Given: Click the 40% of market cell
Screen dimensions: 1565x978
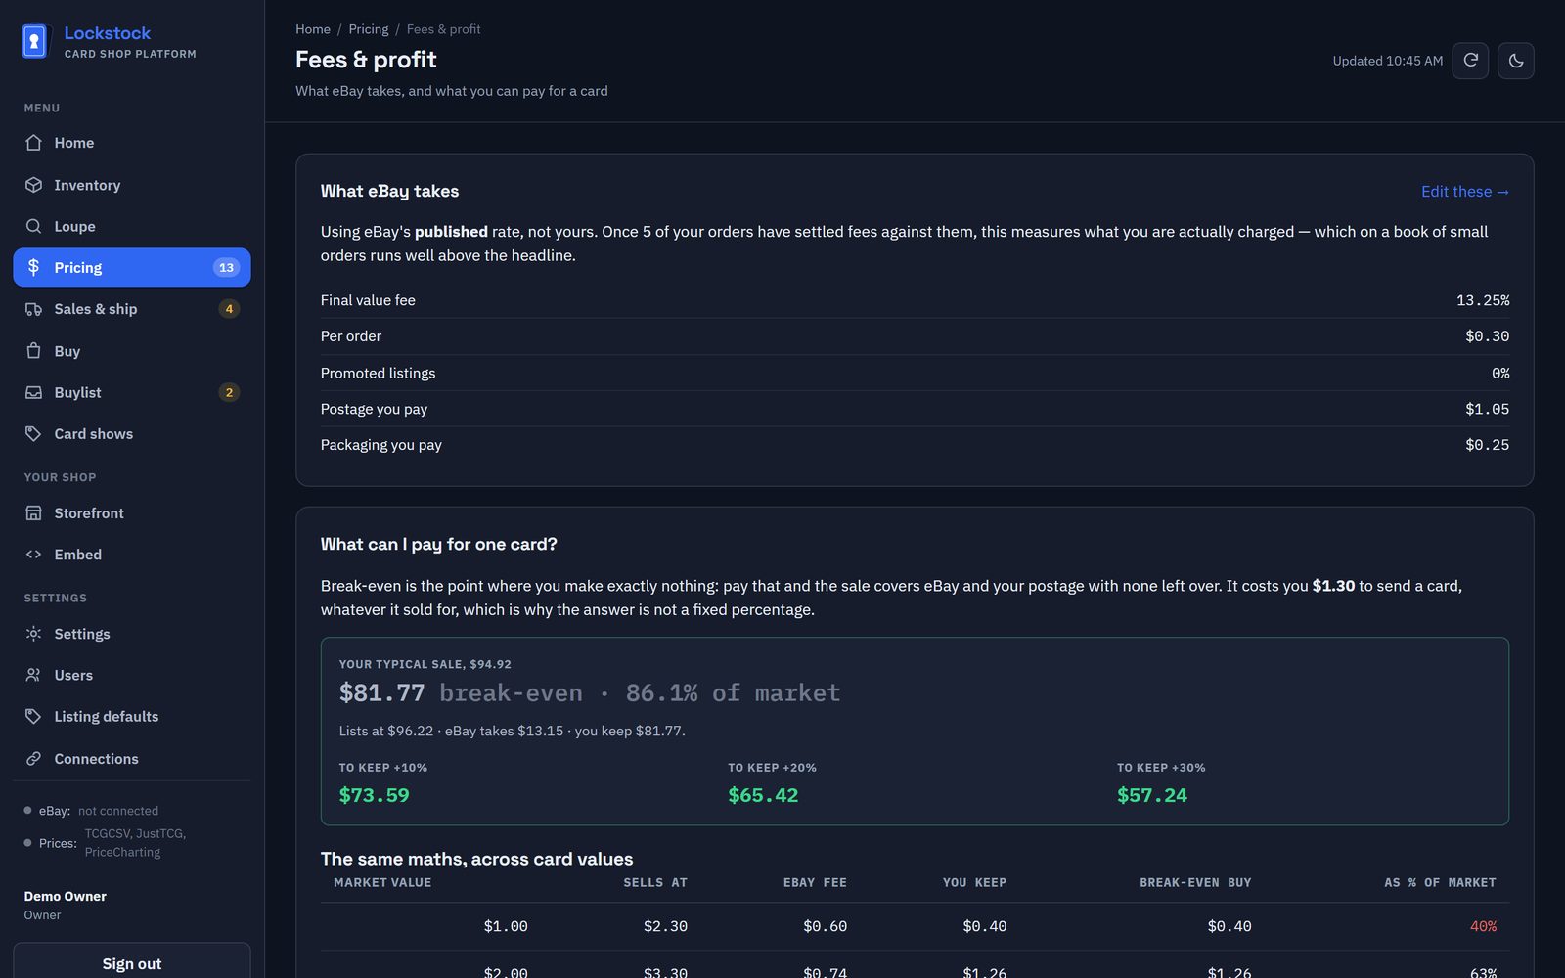Looking at the screenshot, I should coord(1483,926).
